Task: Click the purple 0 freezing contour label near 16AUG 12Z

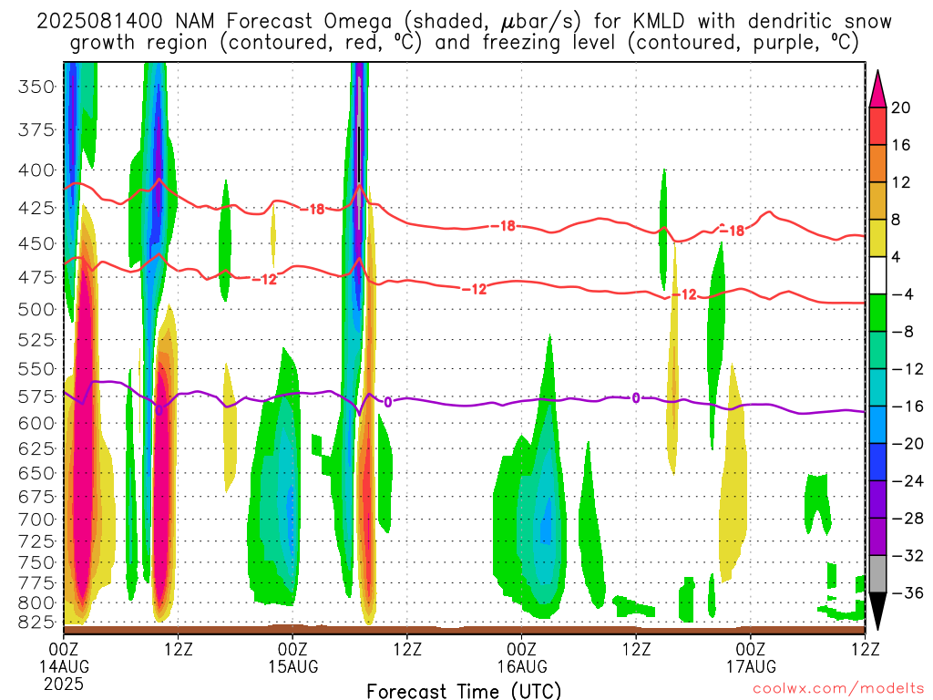Action: click(x=635, y=398)
